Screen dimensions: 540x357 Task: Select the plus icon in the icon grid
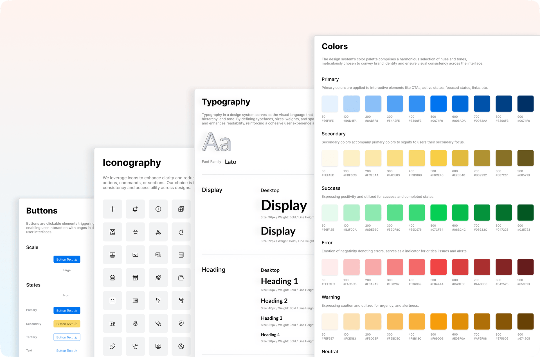[112, 209]
